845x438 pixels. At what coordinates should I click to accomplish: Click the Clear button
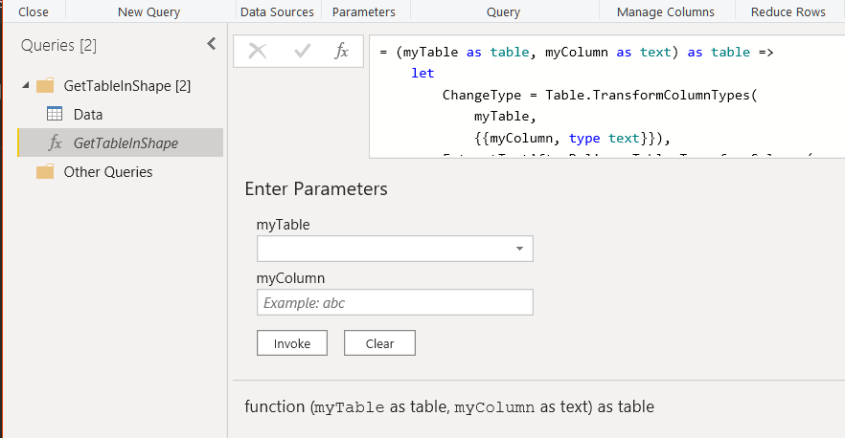tap(380, 343)
